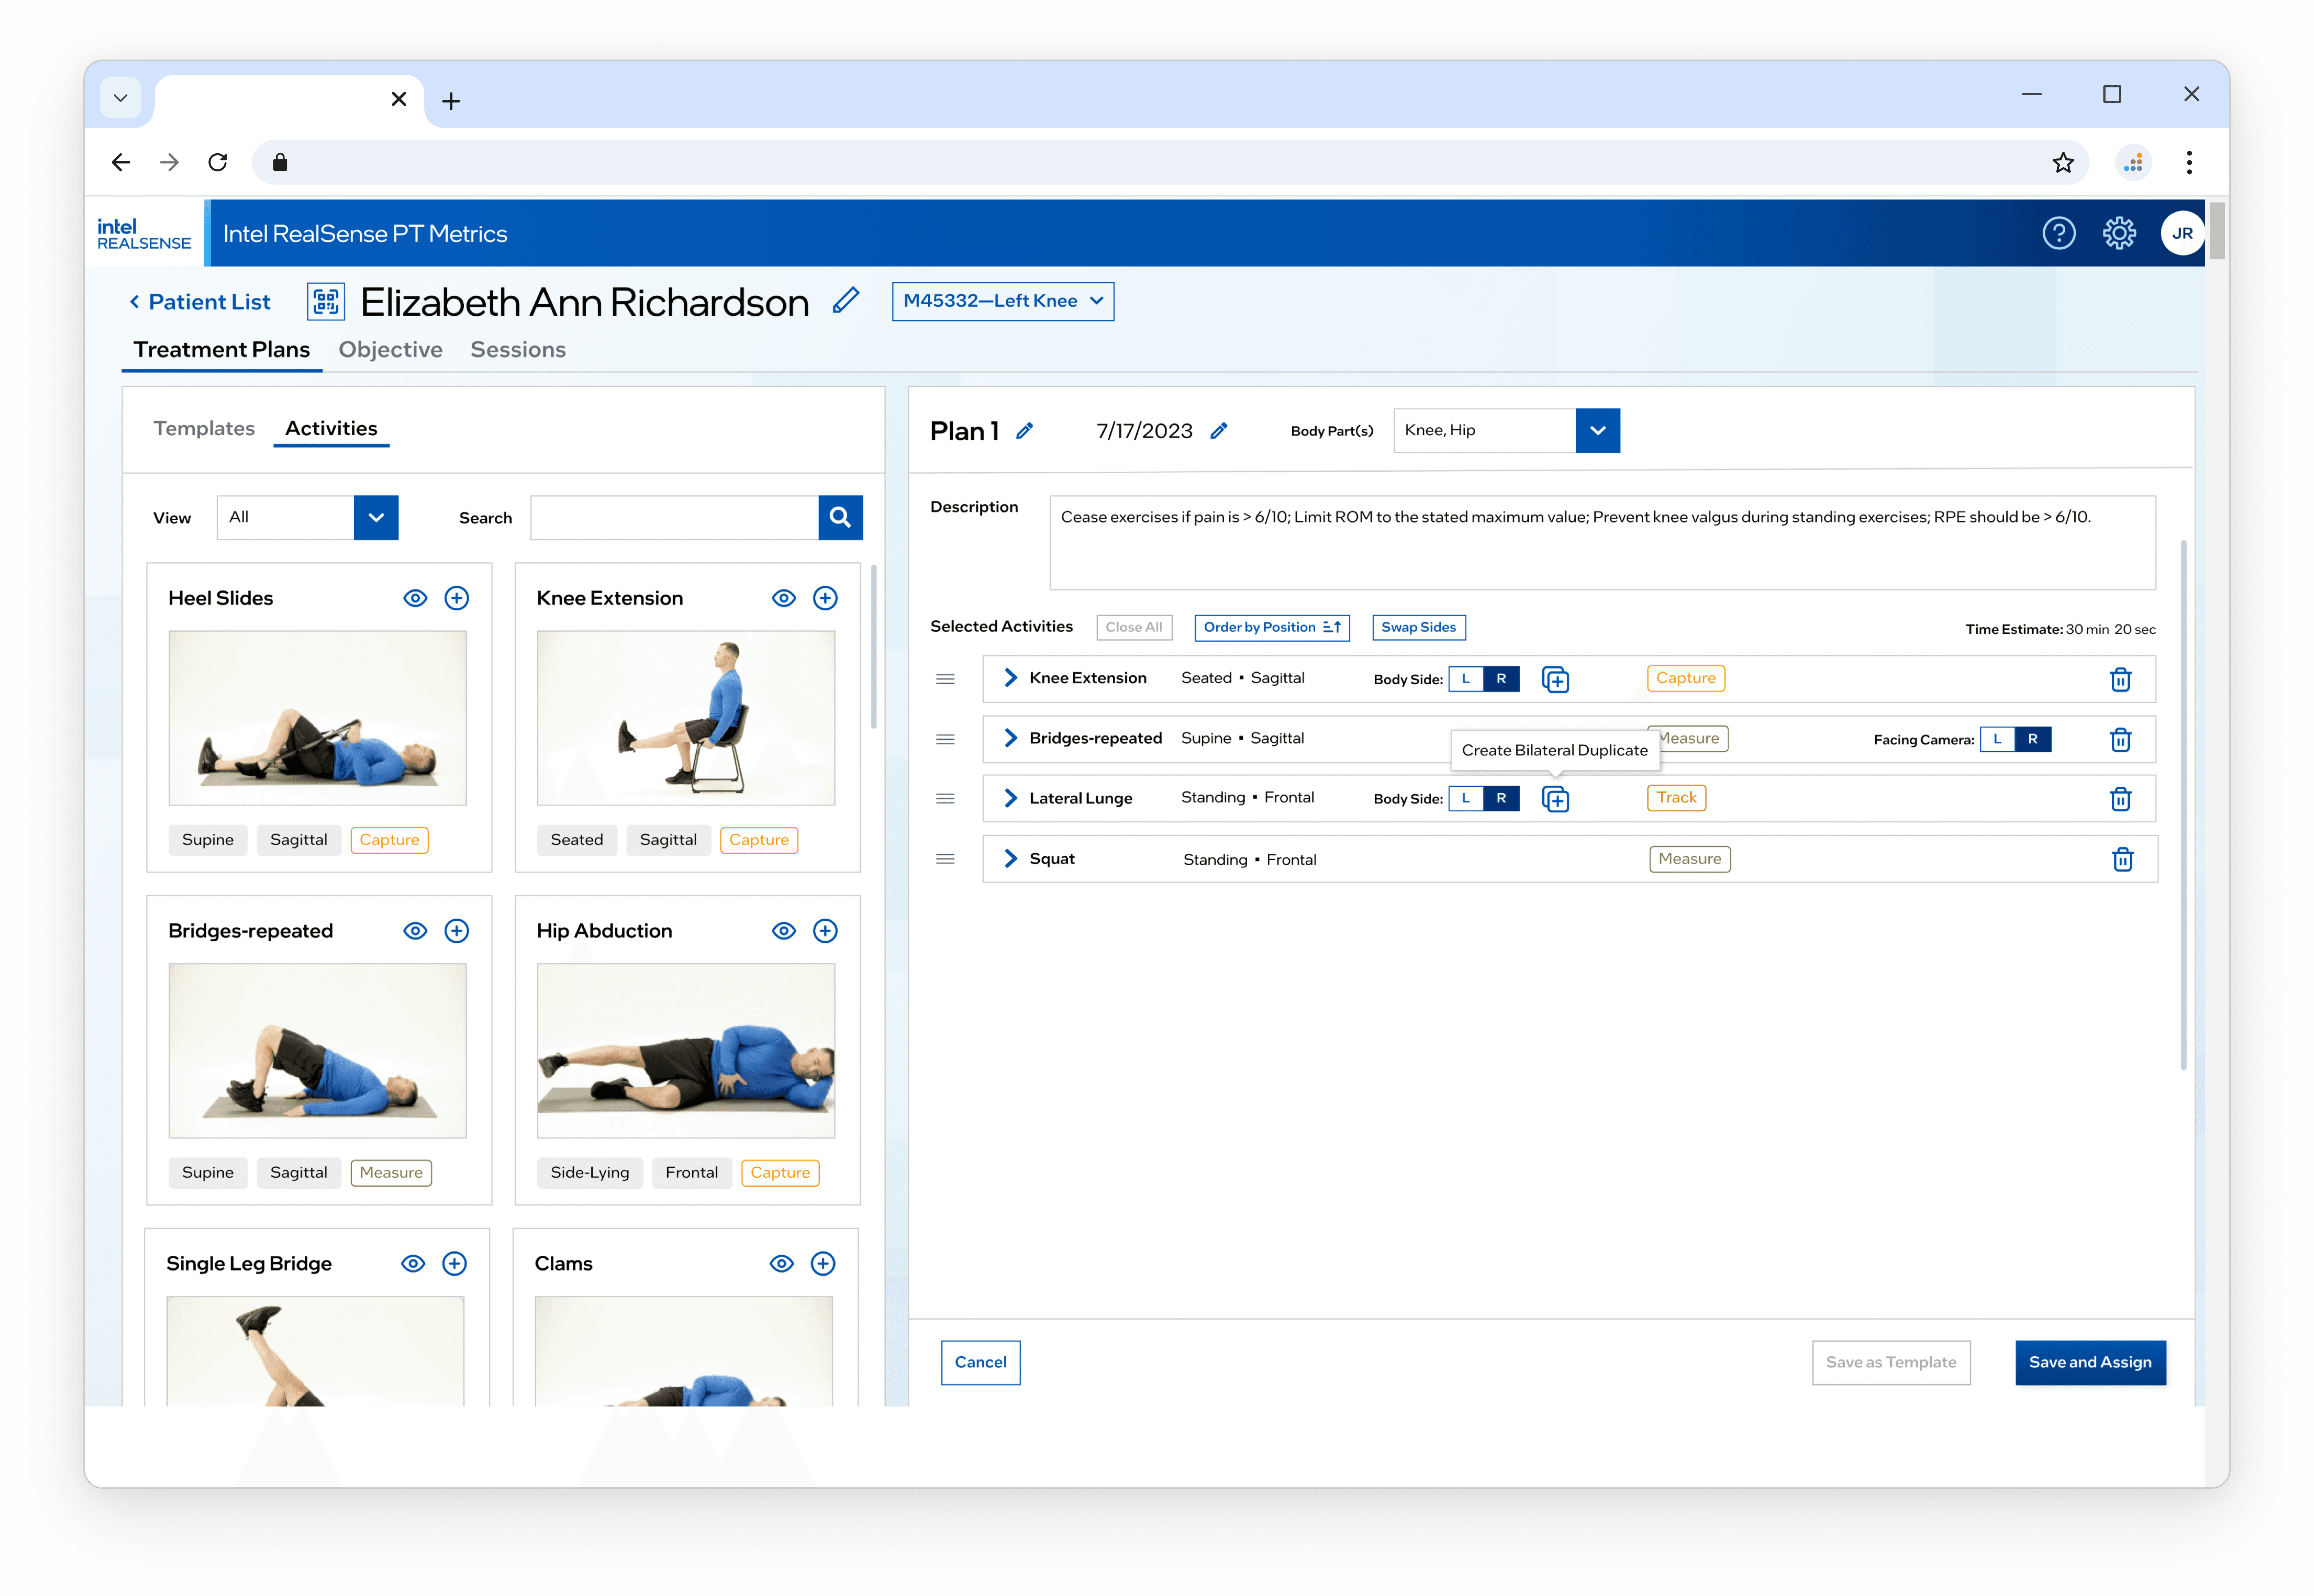Click the Bridges-repeated exercise thumbnail
This screenshot has height=1596, width=2314.
(x=317, y=1050)
